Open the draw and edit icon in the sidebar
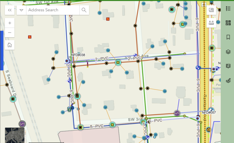The height and width of the screenshot is (143, 234). click(x=228, y=81)
